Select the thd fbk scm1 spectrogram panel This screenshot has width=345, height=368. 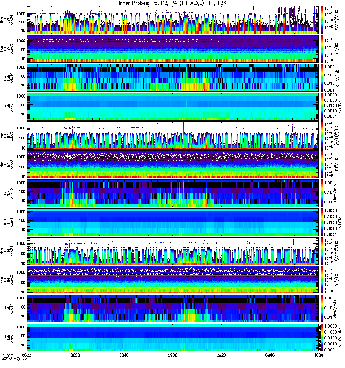click(x=173, y=222)
